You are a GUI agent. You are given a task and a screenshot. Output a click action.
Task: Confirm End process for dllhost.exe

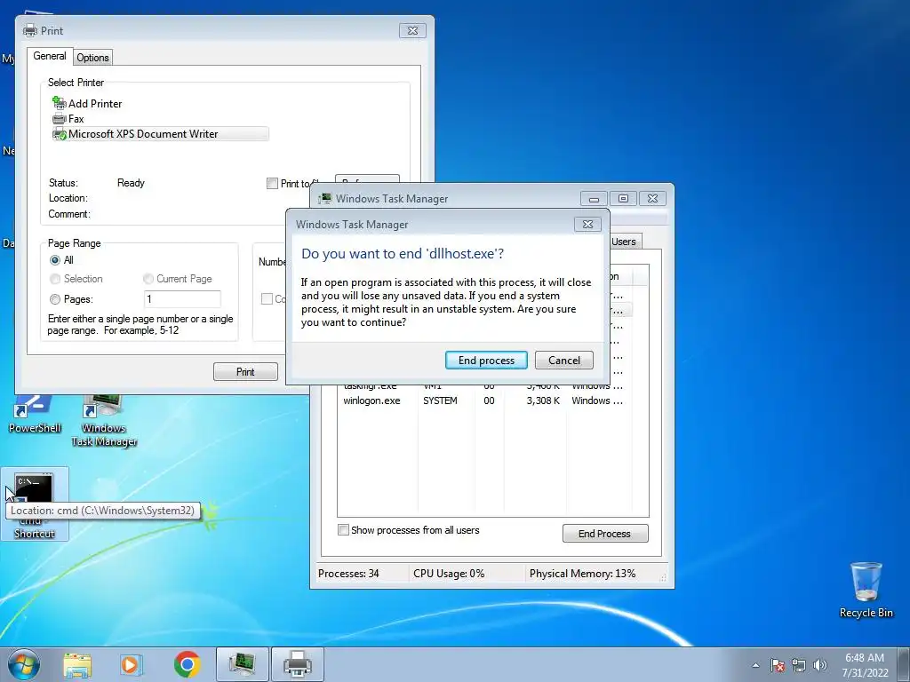pos(486,361)
